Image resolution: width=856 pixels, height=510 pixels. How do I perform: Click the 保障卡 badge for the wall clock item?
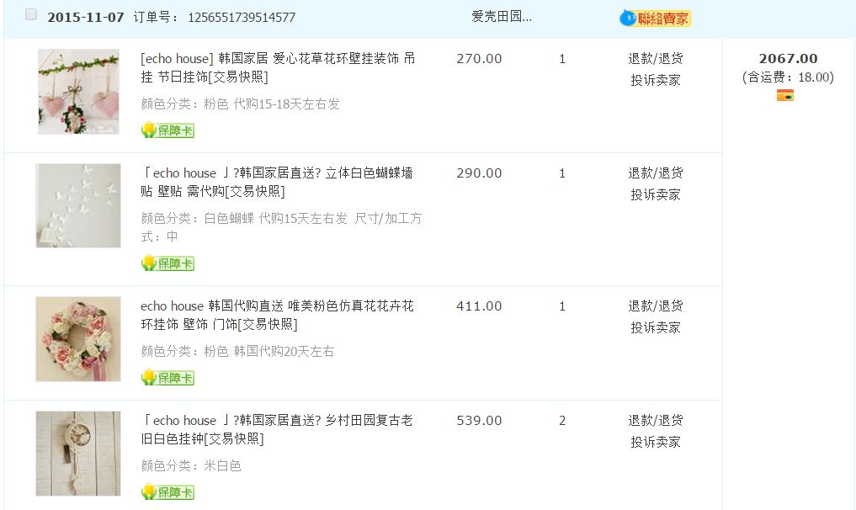tap(167, 492)
